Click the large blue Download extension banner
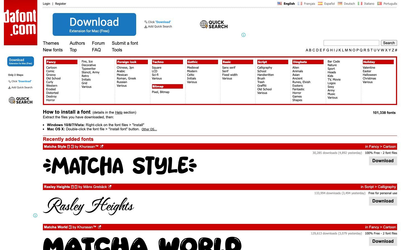This screenshot has height=250, width=401. (x=94, y=24)
